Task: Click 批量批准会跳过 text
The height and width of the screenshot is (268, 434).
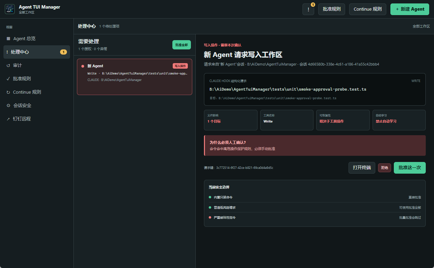Action: coord(410,218)
